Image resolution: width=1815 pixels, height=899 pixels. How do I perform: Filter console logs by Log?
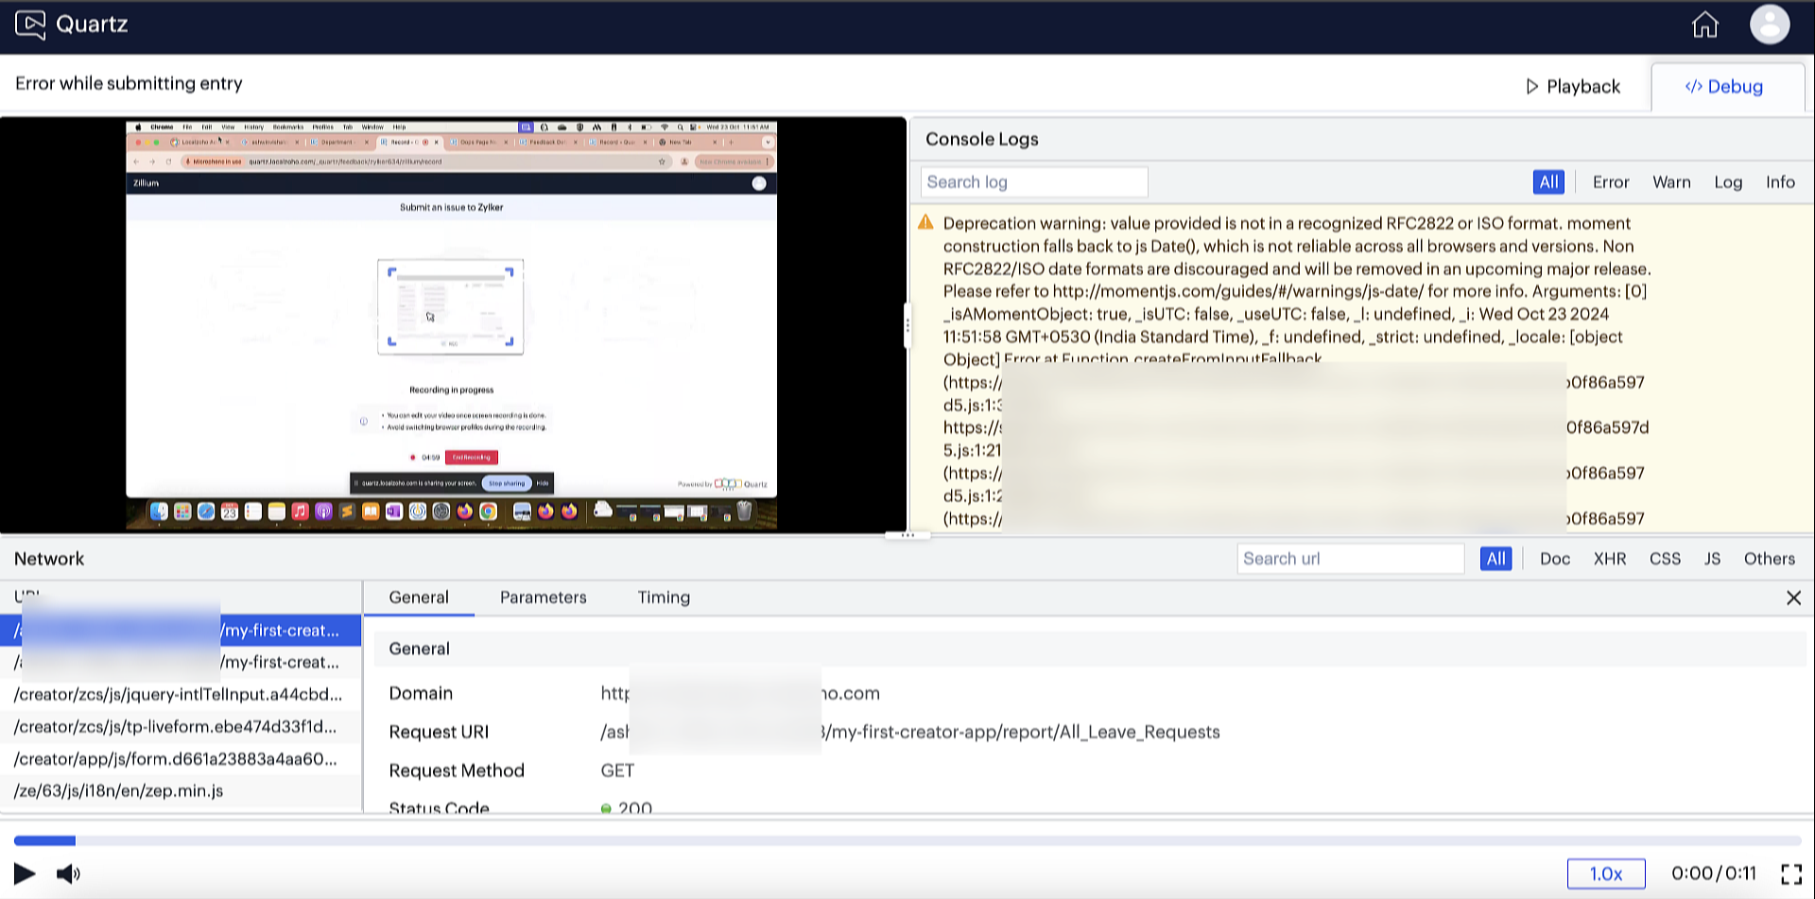coord(1728,182)
